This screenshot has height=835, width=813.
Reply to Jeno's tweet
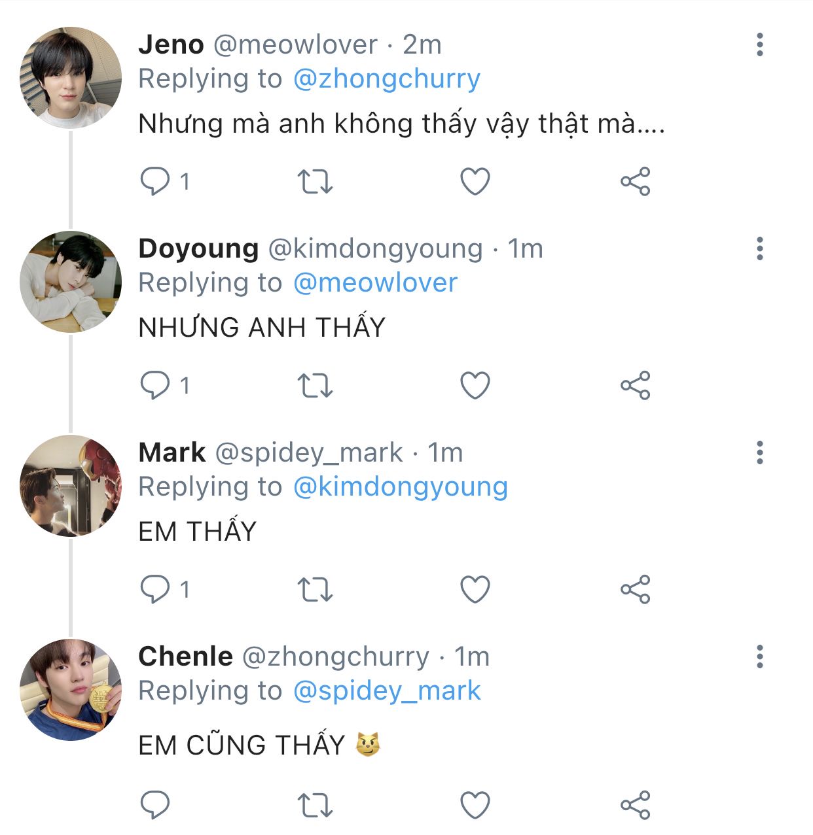tap(155, 181)
